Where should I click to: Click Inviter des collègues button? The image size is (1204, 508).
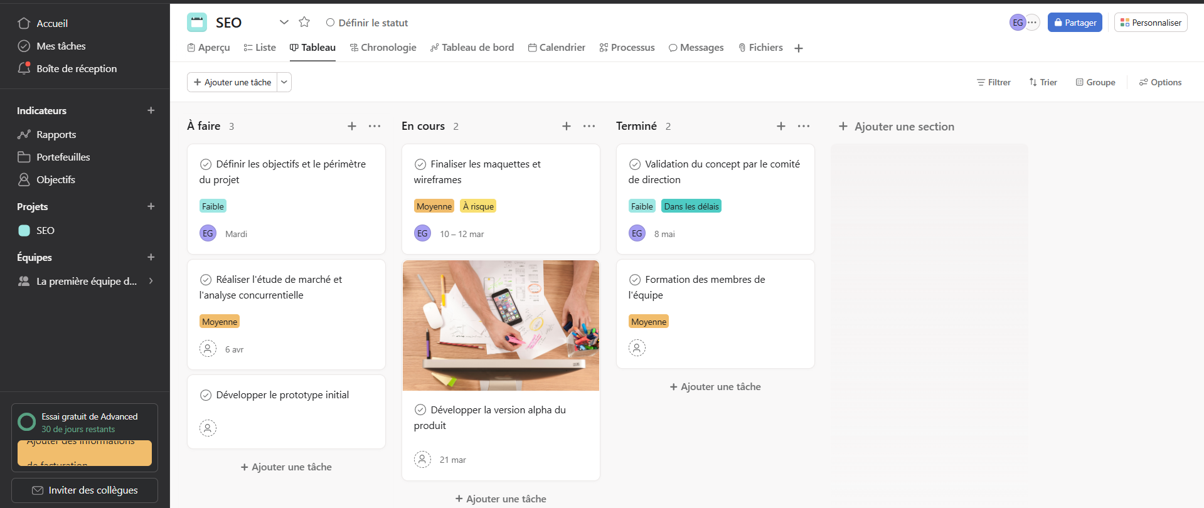85,490
